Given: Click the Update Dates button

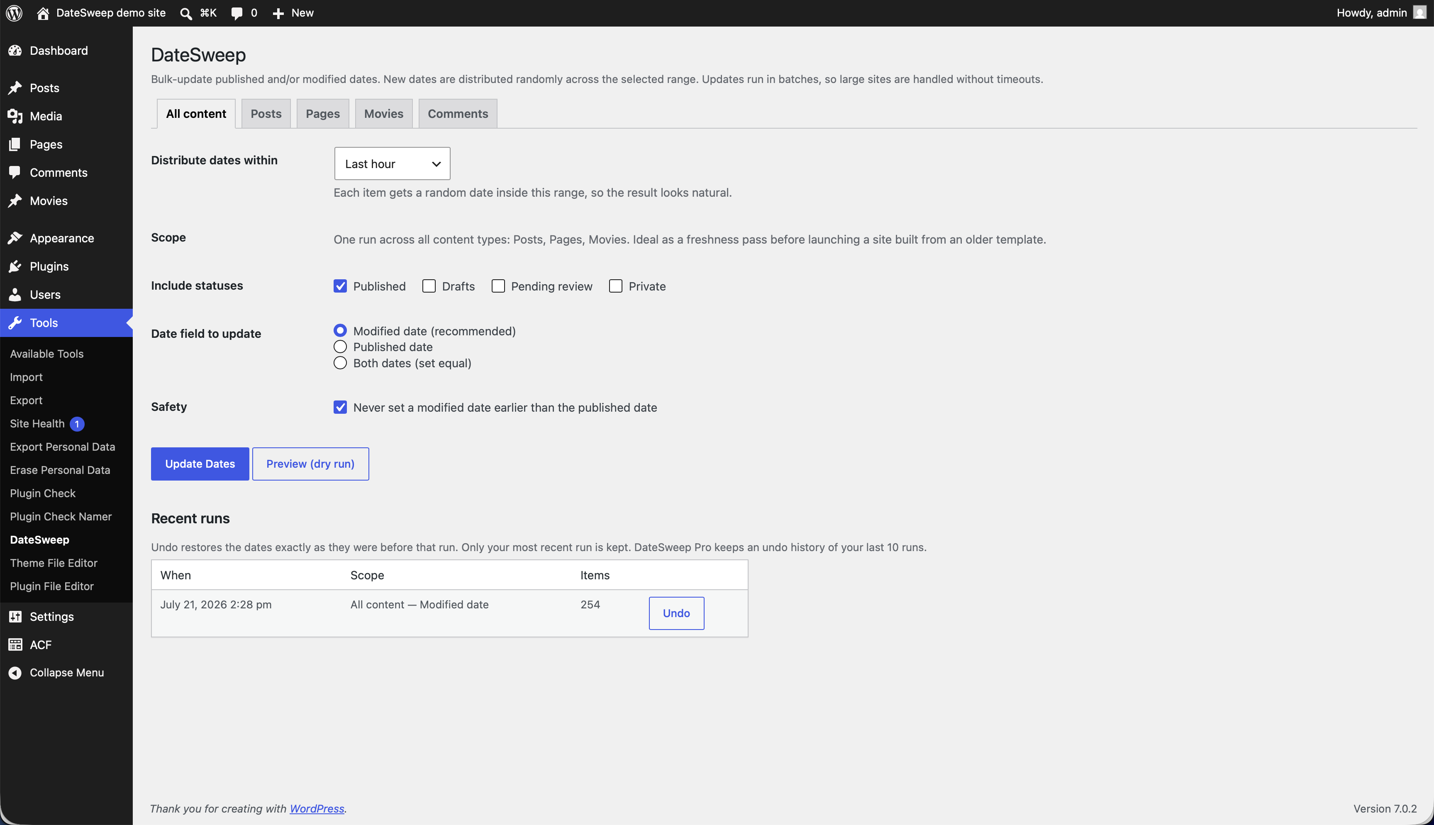Looking at the screenshot, I should [200, 464].
